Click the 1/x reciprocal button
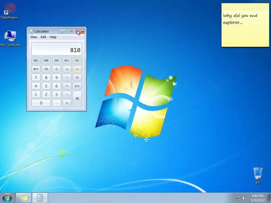This screenshot has height=203, width=271. (x=77, y=86)
